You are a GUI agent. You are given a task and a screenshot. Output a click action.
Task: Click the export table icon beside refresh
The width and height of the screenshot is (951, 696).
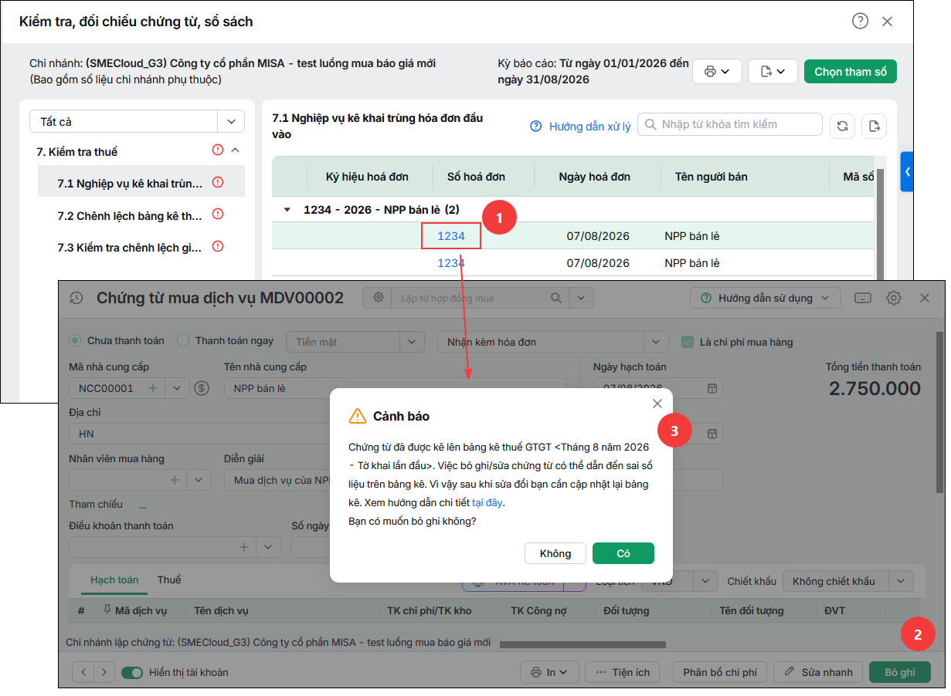click(x=874, y=126)
